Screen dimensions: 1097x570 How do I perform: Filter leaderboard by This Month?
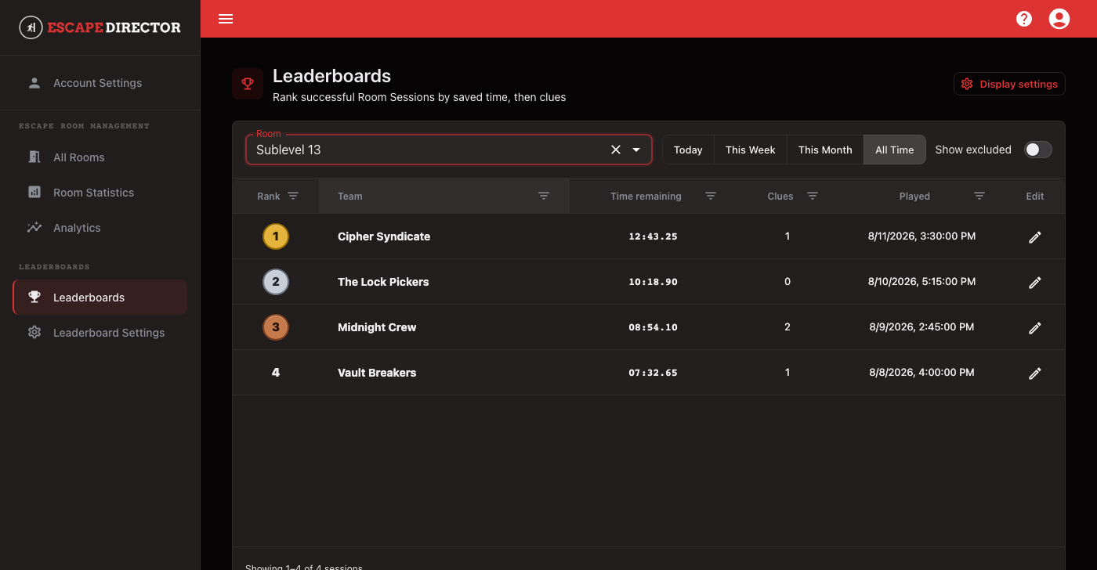825,150
